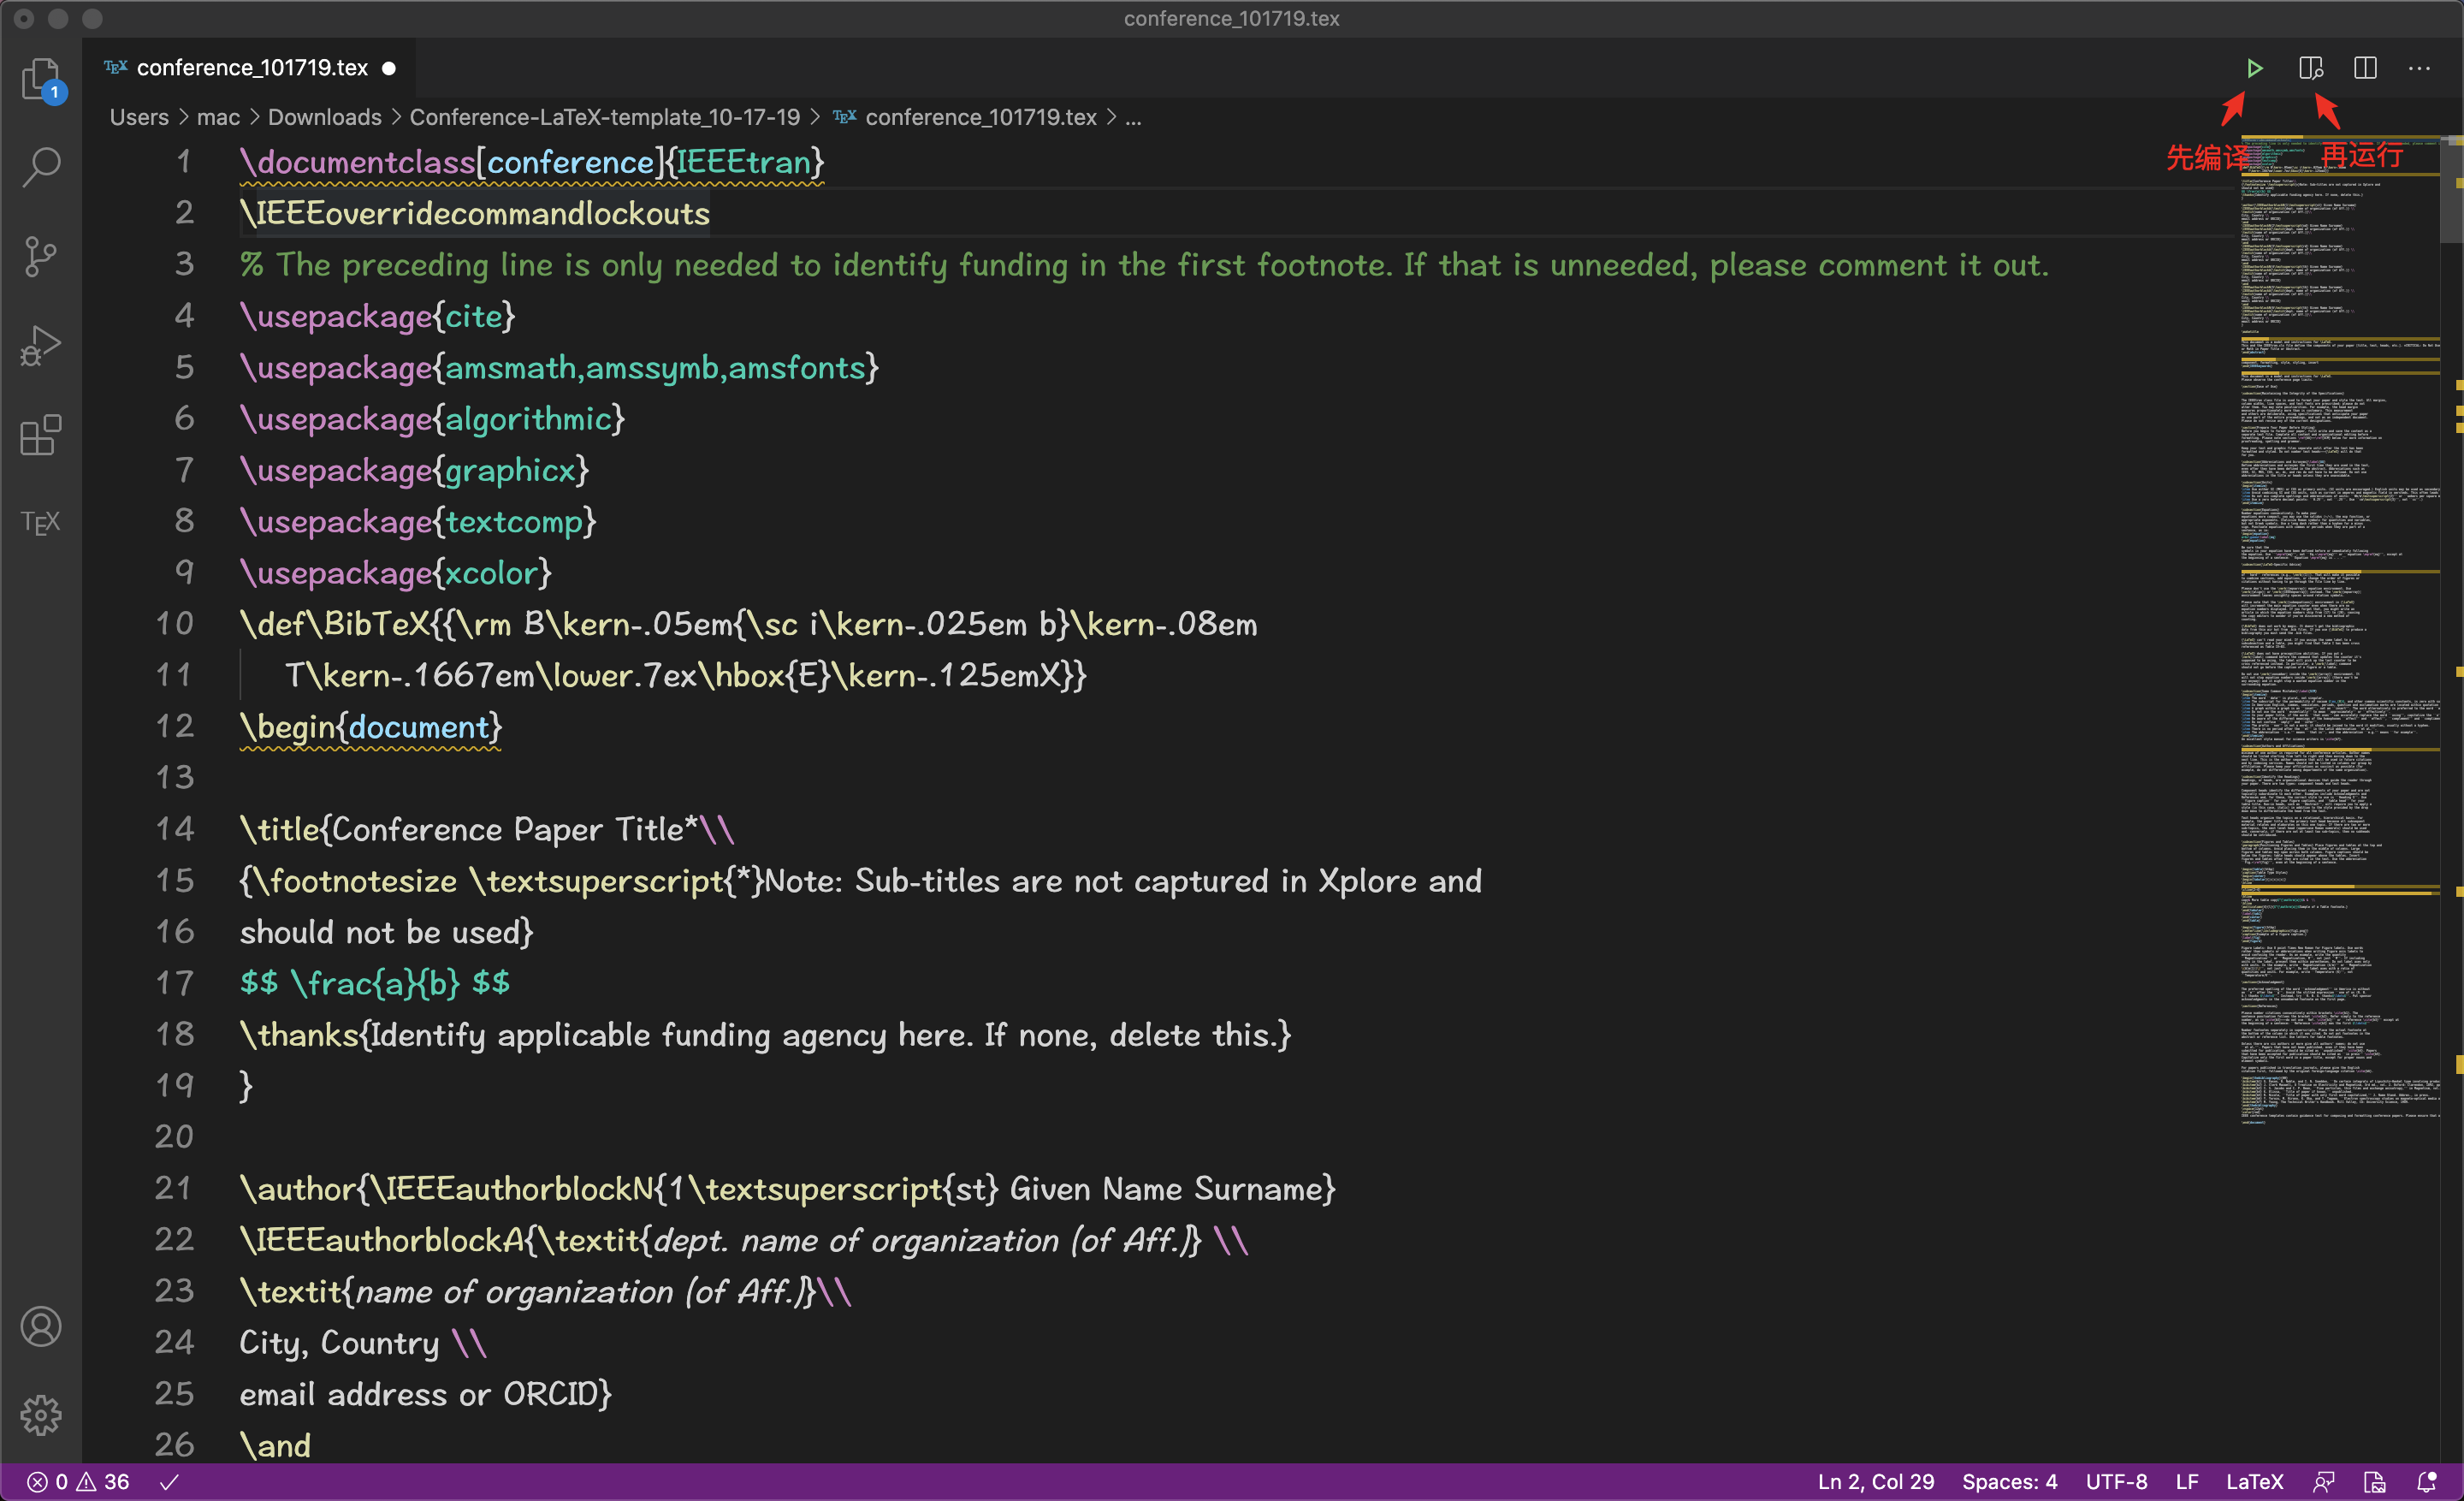Open the notifications bell
This screenshot has width=2464, height=1501.
coord(2429,1482)
